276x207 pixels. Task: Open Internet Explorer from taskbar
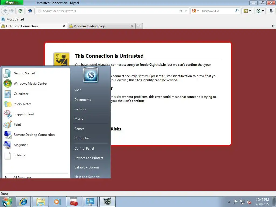[23, 202]
